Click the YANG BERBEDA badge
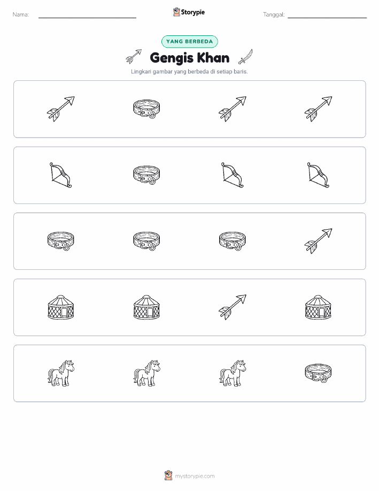Viewport: 379px width, 491px height. pyautogui.click(x=189, y=41)
